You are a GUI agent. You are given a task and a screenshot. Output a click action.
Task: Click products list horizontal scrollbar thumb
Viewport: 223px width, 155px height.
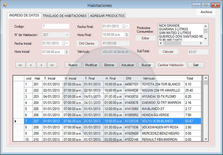[x=172, y=43]
